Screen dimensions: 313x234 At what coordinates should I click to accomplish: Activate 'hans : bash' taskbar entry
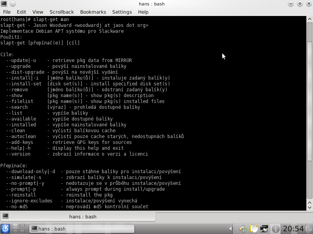pos(82,229)
